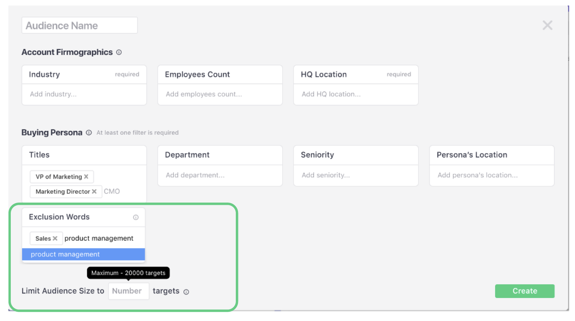Open the Add persona's location field
The image size is (575, 321).
(x=491, y=175)
